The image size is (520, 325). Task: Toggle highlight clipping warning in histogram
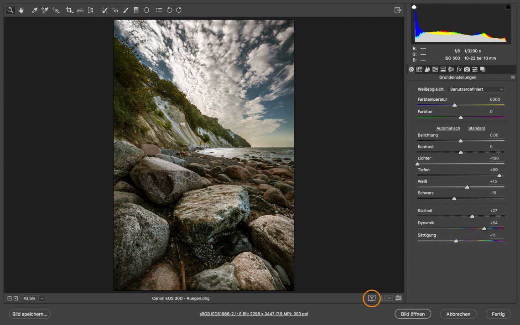508,7
